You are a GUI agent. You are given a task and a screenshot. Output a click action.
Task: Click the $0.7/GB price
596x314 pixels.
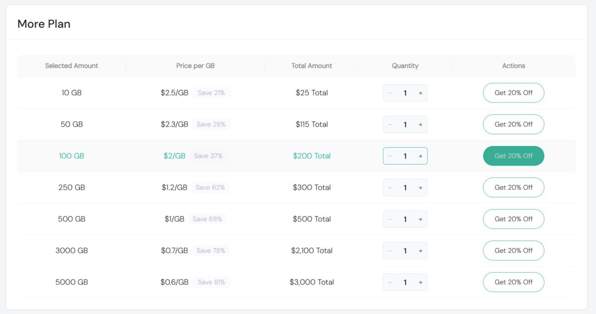pos(174,250)
